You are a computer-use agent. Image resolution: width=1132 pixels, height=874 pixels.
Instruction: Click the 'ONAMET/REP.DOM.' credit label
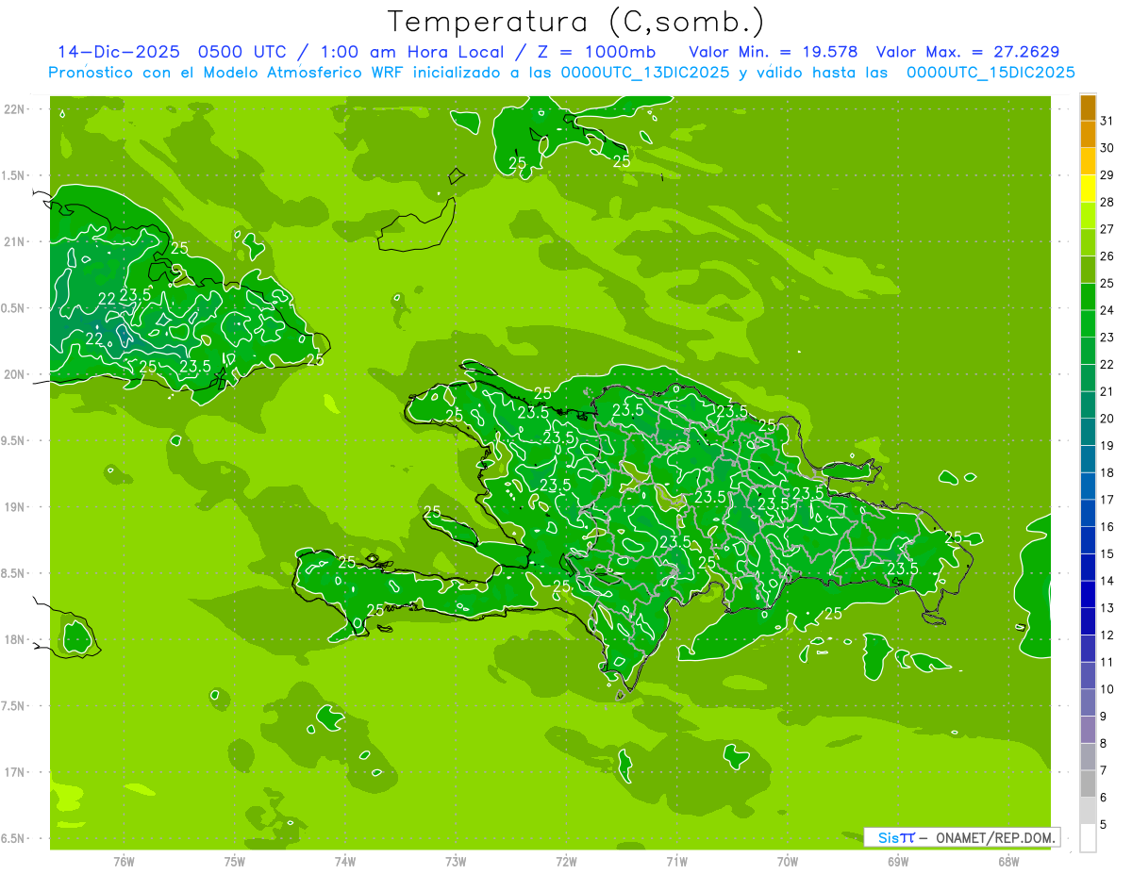point(995,838)
